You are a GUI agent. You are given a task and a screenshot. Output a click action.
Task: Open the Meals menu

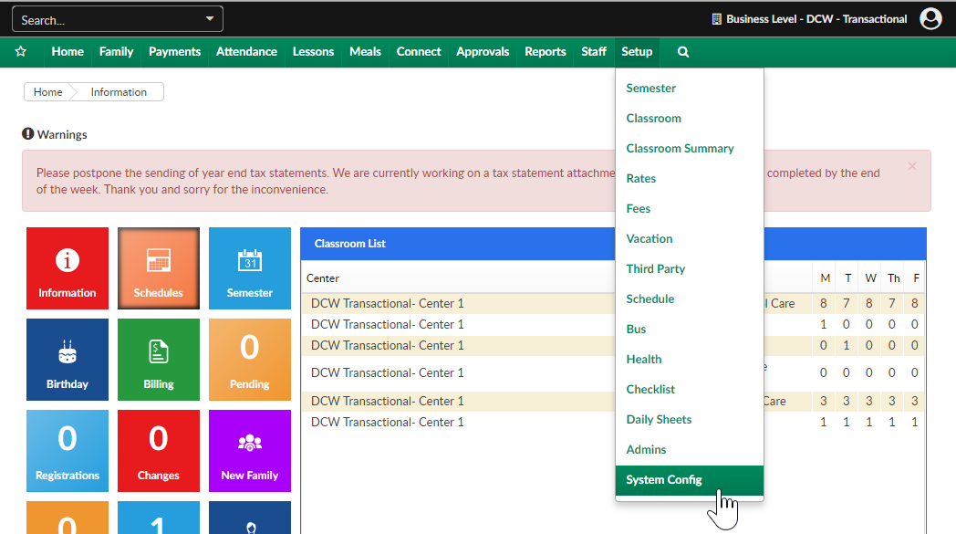tap(365, 52)
